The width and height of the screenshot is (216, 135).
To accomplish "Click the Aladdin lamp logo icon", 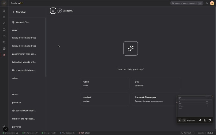I will 4,3.
